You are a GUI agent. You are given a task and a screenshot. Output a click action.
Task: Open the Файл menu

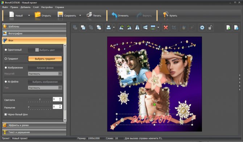pos(5,7)
